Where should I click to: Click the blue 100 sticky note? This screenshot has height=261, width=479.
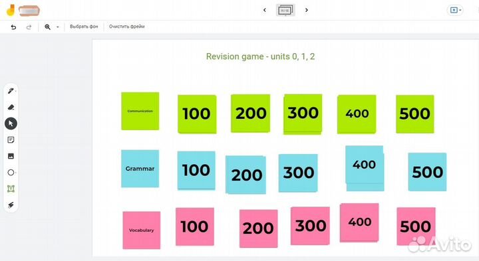click(196, 171)
